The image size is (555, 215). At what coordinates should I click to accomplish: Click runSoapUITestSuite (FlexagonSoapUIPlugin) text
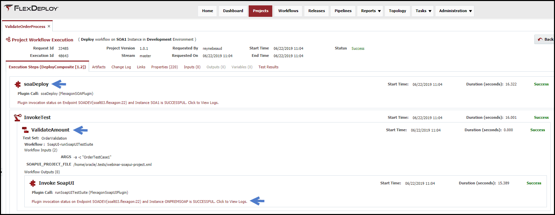tap(91, 192)
